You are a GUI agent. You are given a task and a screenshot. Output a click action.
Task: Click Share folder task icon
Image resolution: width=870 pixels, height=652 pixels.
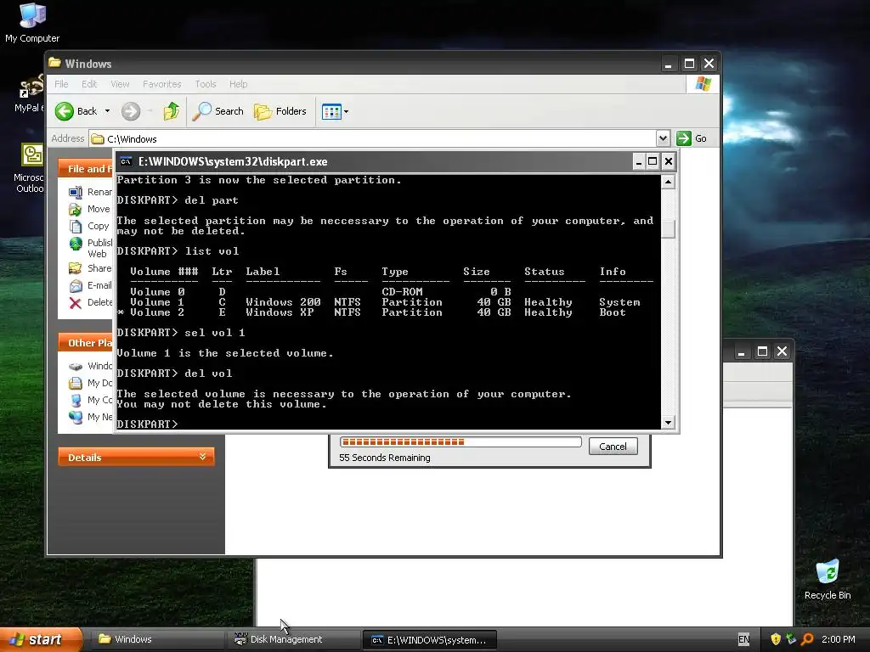coord(76,268)
